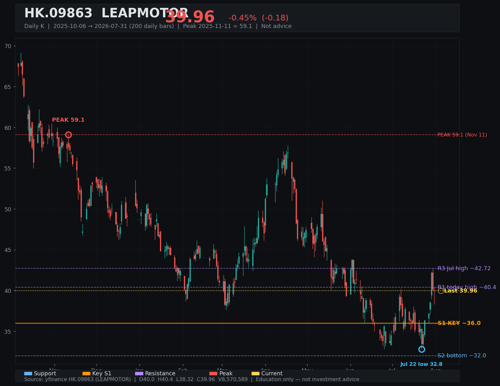Image resolution: width=500 pixels, height=386 pixels.
Task: Click the 65 tick on the price axis
Action: click(8, 87)
